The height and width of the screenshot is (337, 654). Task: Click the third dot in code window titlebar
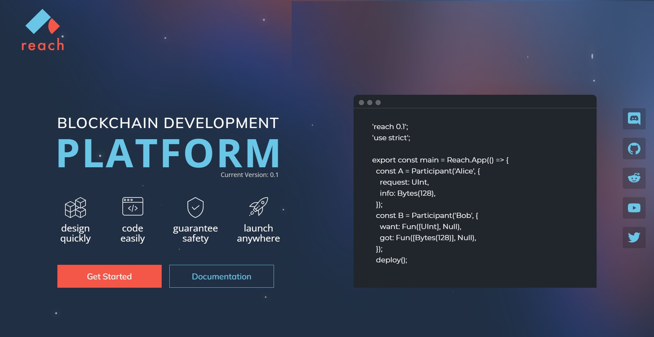(378, 102)
